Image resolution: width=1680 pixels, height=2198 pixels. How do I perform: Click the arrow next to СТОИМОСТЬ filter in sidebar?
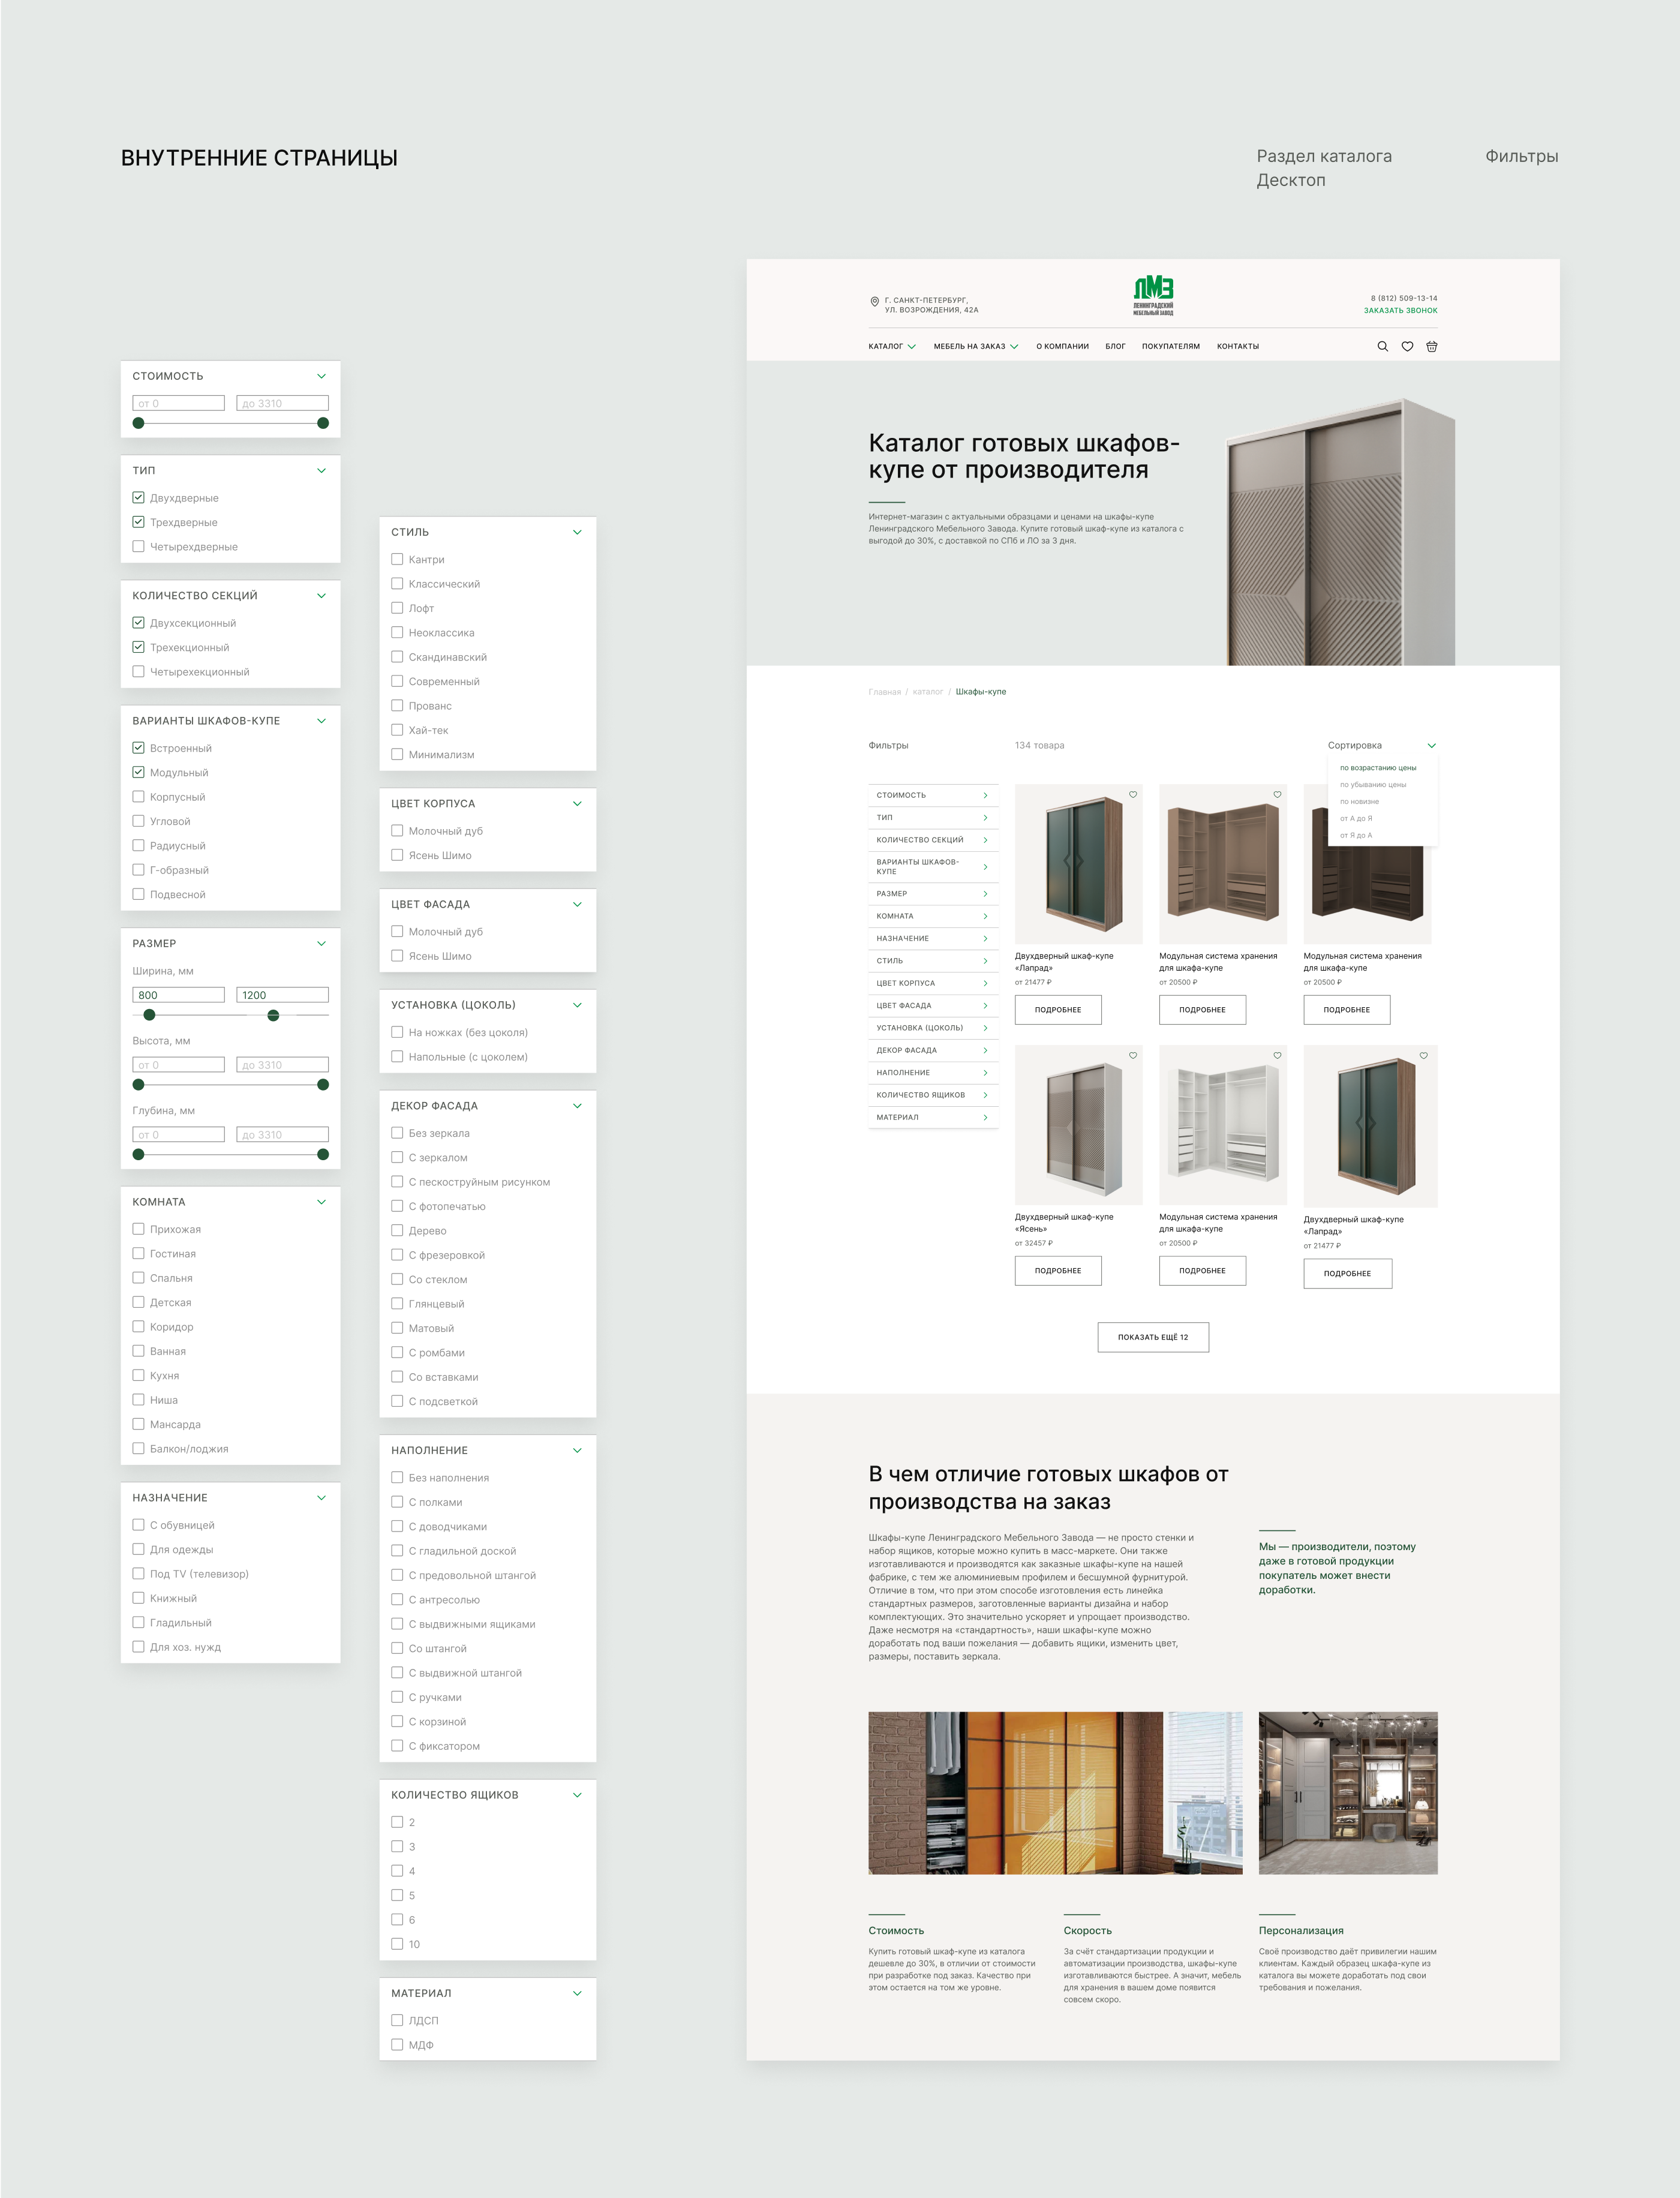(985, 796)
